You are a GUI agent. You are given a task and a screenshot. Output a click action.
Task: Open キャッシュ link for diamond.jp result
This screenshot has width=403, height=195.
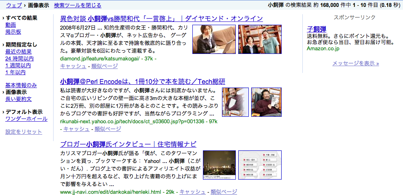coord(73,66)
